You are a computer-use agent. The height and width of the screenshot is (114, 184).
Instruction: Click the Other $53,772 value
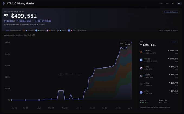pyautogui.click(x=173, y=83)
